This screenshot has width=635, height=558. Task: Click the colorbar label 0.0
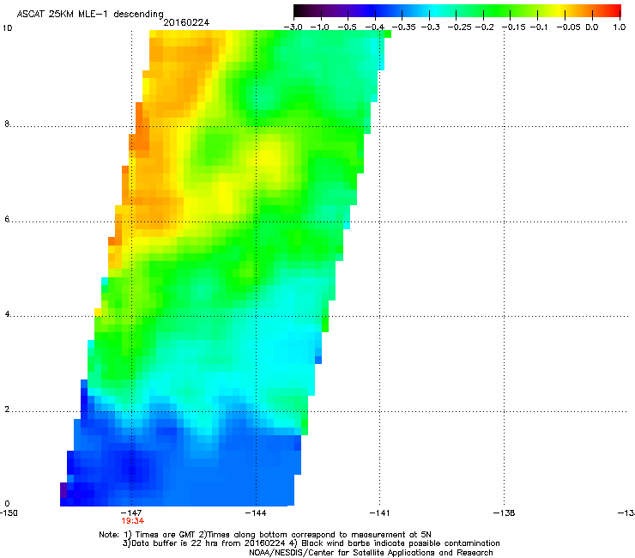592,27
